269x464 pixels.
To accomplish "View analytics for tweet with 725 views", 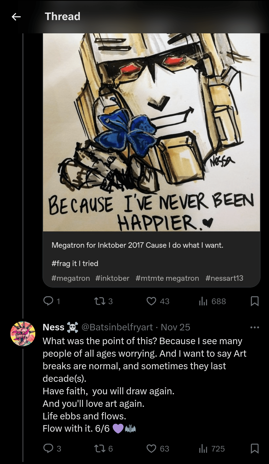I will [203, 448].
